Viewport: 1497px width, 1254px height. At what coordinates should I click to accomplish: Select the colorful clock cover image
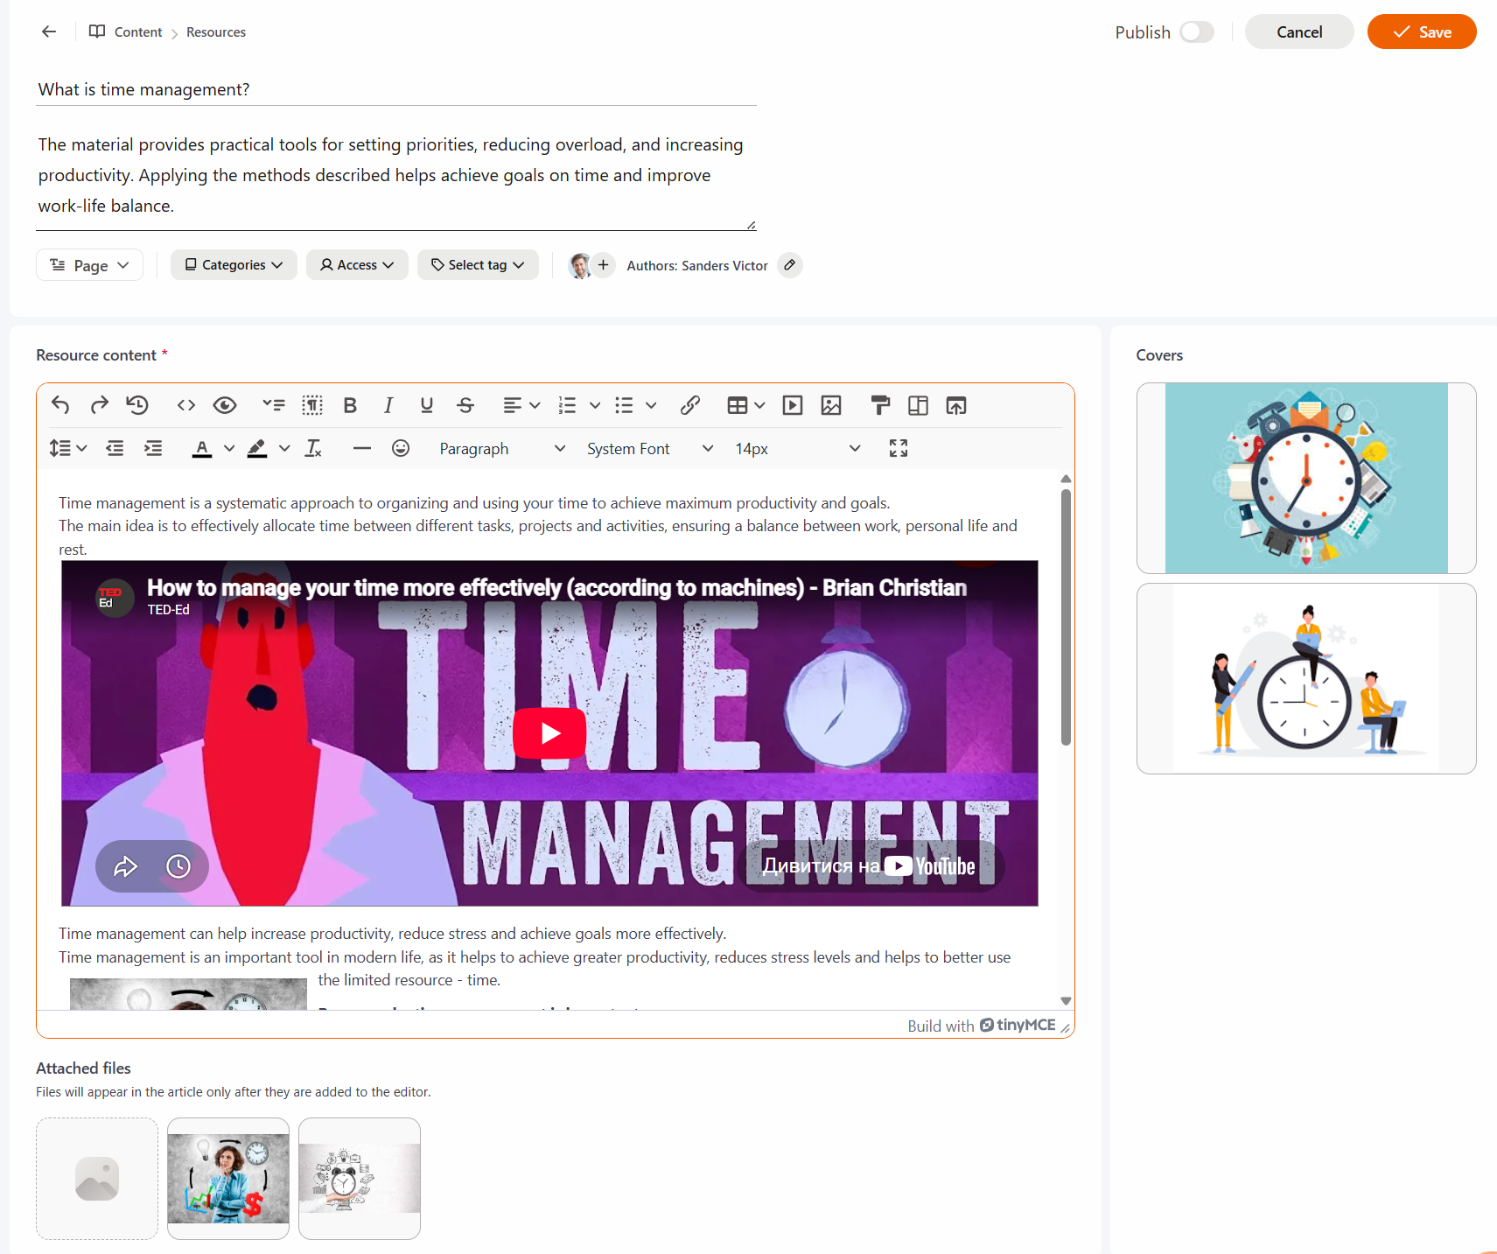(1306, 478)
